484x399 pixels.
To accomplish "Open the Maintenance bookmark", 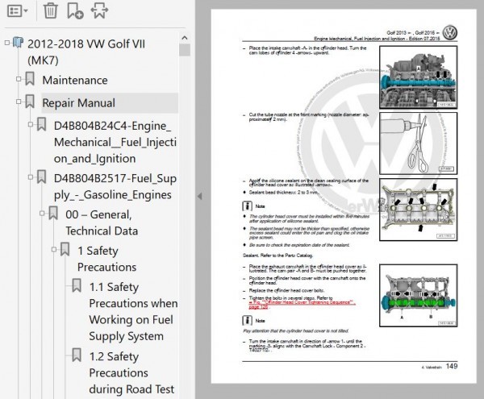I will pos(75,80).
